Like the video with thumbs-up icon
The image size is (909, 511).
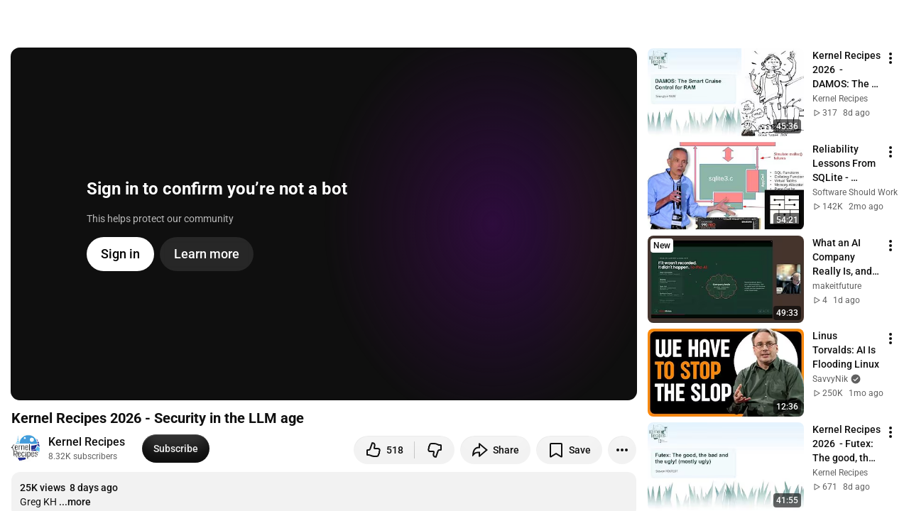(384, 450)
